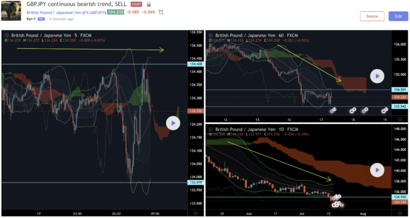Click the lock icon beside SHORT tag
Viewport: 410px width, 218px height.
coord(149,5)
